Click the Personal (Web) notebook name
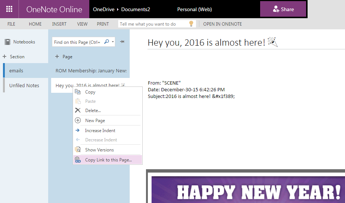Viewport: 345px width, 203px height. [x=195, y=9]
